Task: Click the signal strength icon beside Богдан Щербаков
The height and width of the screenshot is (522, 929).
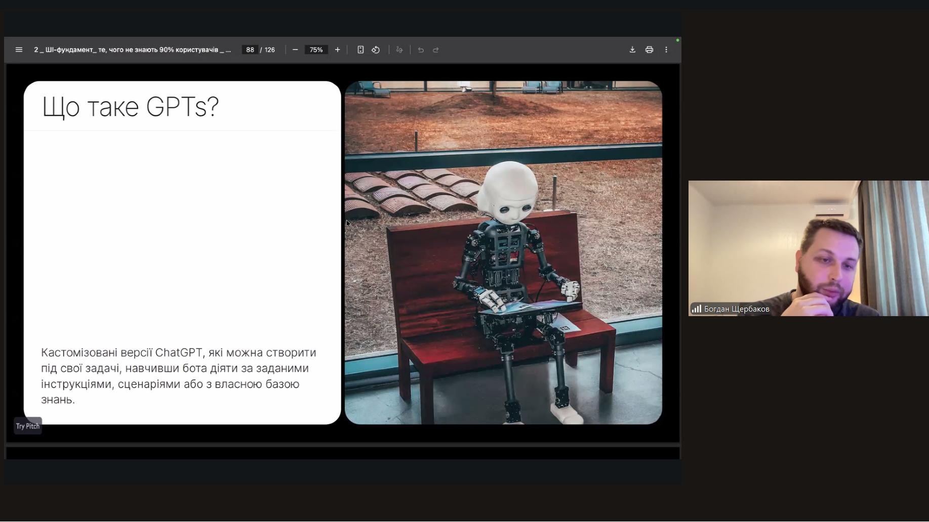Action: click(697, 309)
